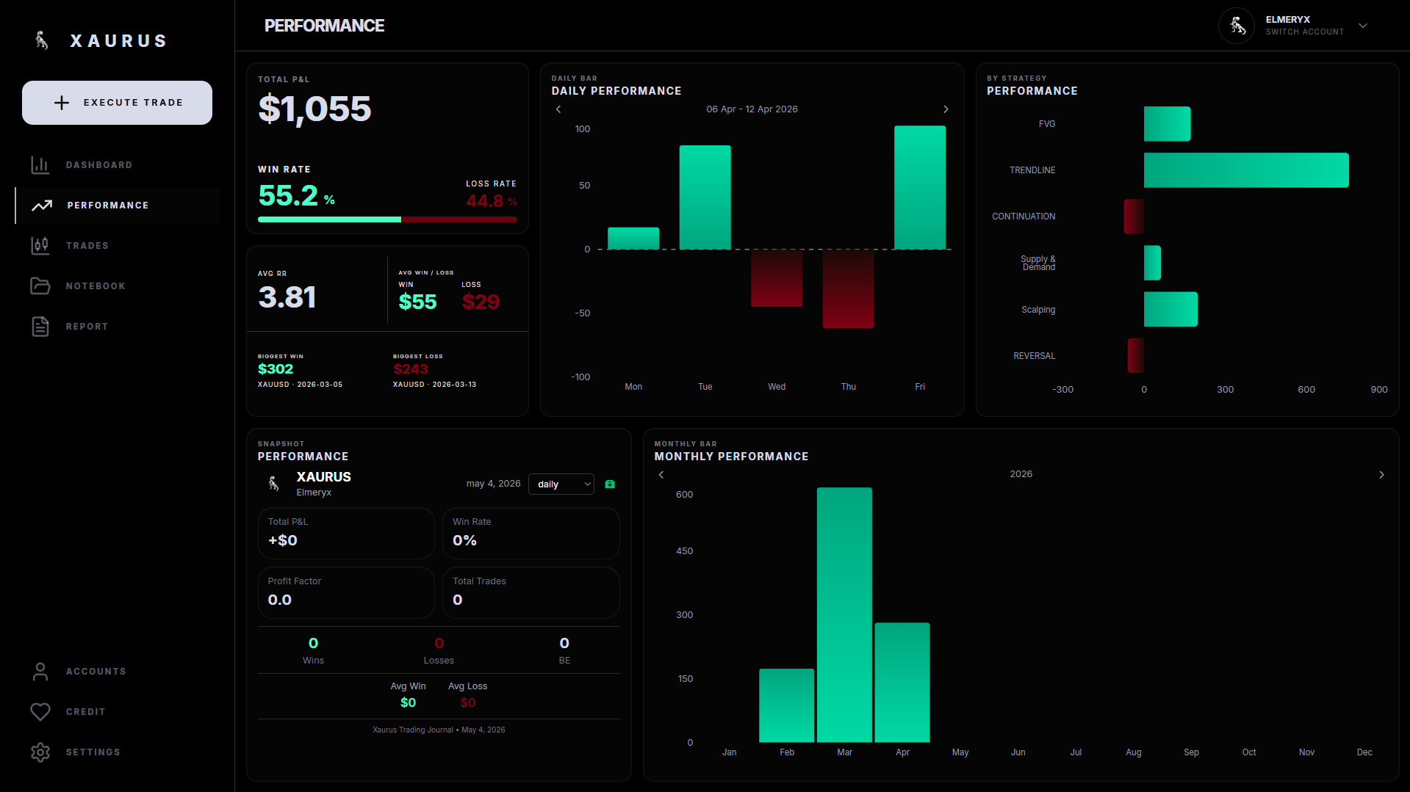Image resolution: width=1410 pixels, height=792 pixels.
Task: Click the Dashboard bar chart icon
Action: click(x=40, y=165)
